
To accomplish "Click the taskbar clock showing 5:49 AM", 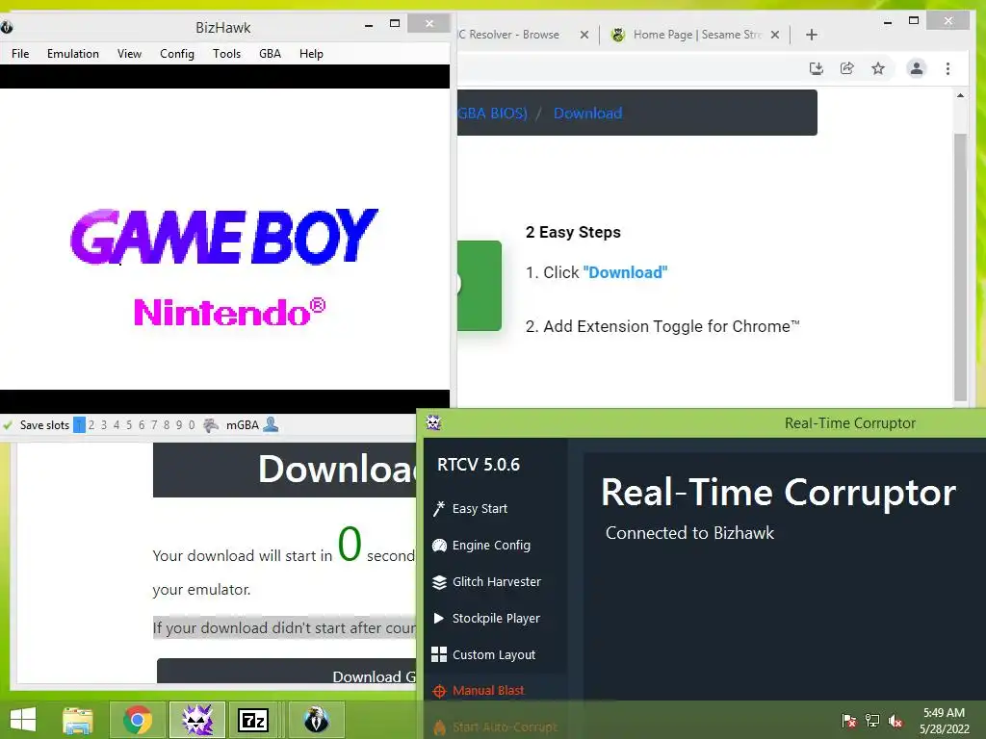I will 944,721.
